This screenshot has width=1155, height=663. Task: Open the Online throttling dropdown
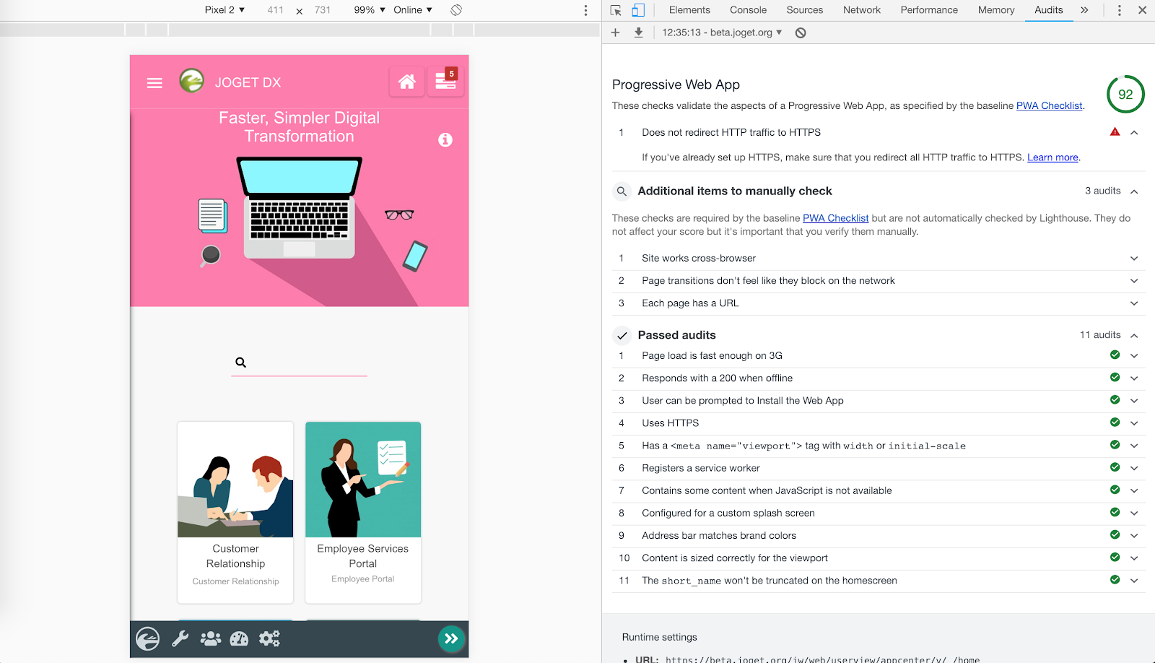(413, 10)
